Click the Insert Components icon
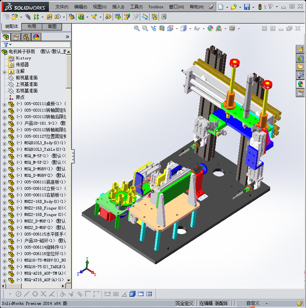Image resolution: width=306 pixels, height=308 pixels. [15, 17]
